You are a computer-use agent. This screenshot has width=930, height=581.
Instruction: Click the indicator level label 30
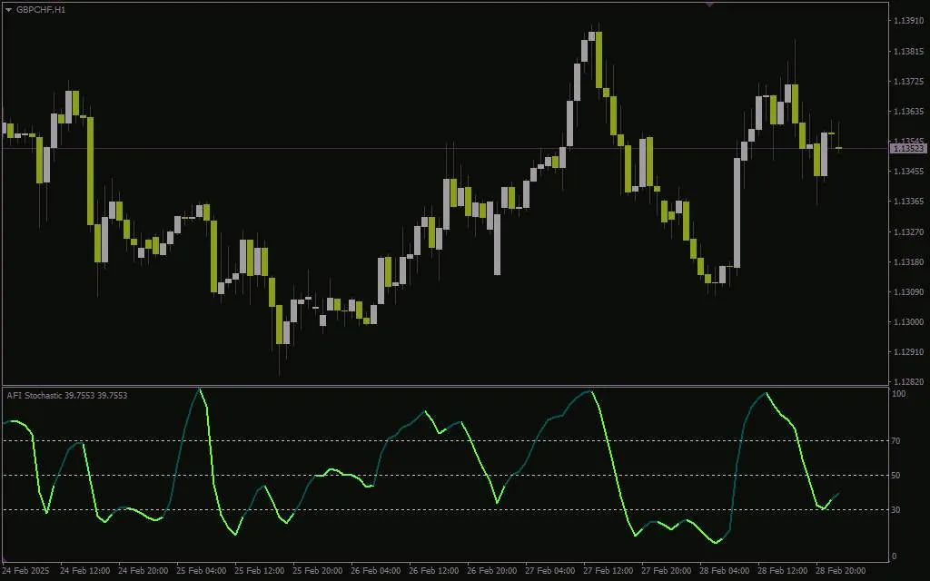896,510
